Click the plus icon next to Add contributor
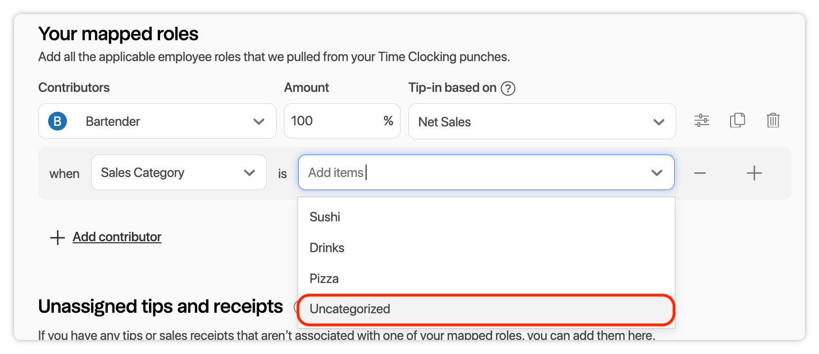The height and width of the screenshot is (354, 819). tap(57, 238)
